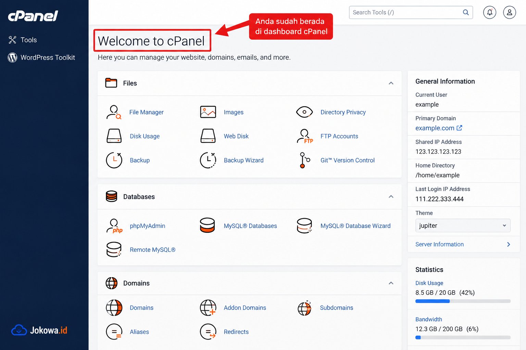Viewport: 526px width, 350px height.
Task: Click the Disk Usage progress bar
Action: point(463,301)
